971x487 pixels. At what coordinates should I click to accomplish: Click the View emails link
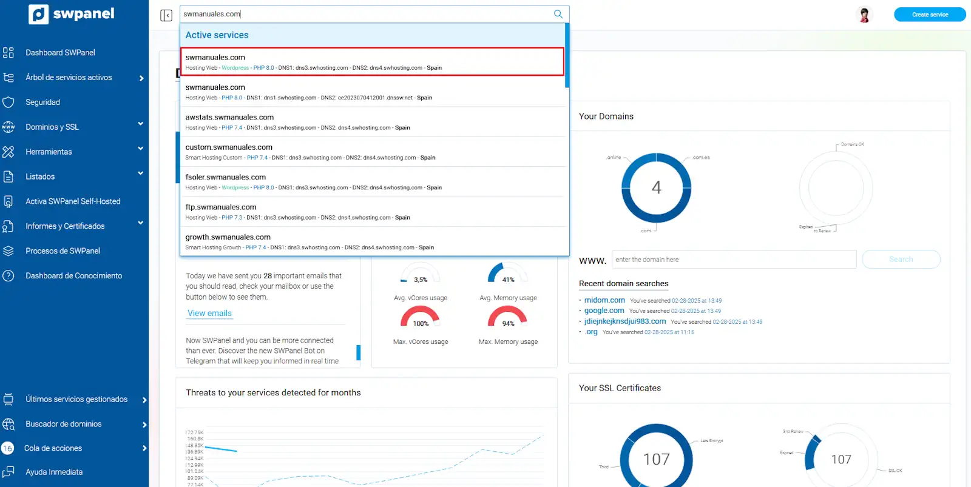[x=209, y=314]
